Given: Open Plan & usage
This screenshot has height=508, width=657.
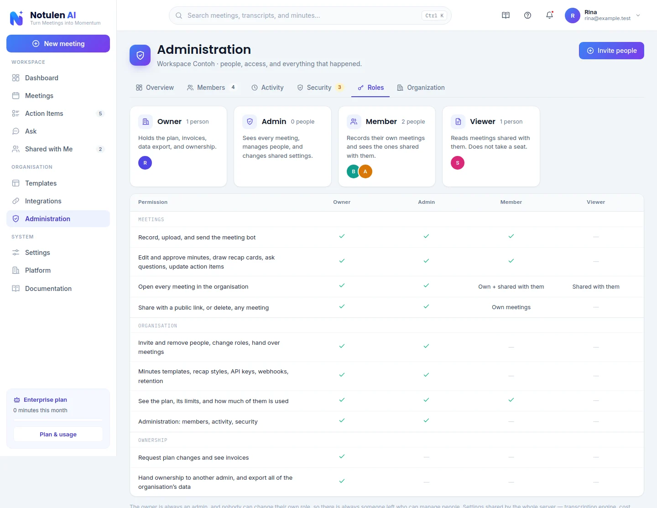Looking at the screenshot, I should pyautogui.click(x=58, y=435).
